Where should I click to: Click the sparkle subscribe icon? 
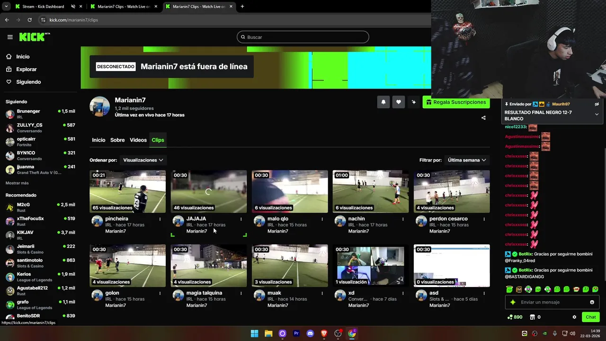pos(414,102)
